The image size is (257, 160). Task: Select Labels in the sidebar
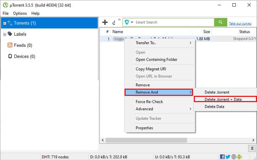tap(20, 34)
